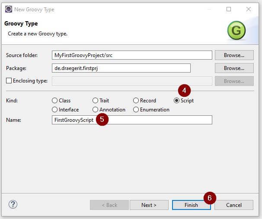The width and height of the screenshot is (262, 219).
Task: Click the green Groovy logo icon
Action: [236, 31]
